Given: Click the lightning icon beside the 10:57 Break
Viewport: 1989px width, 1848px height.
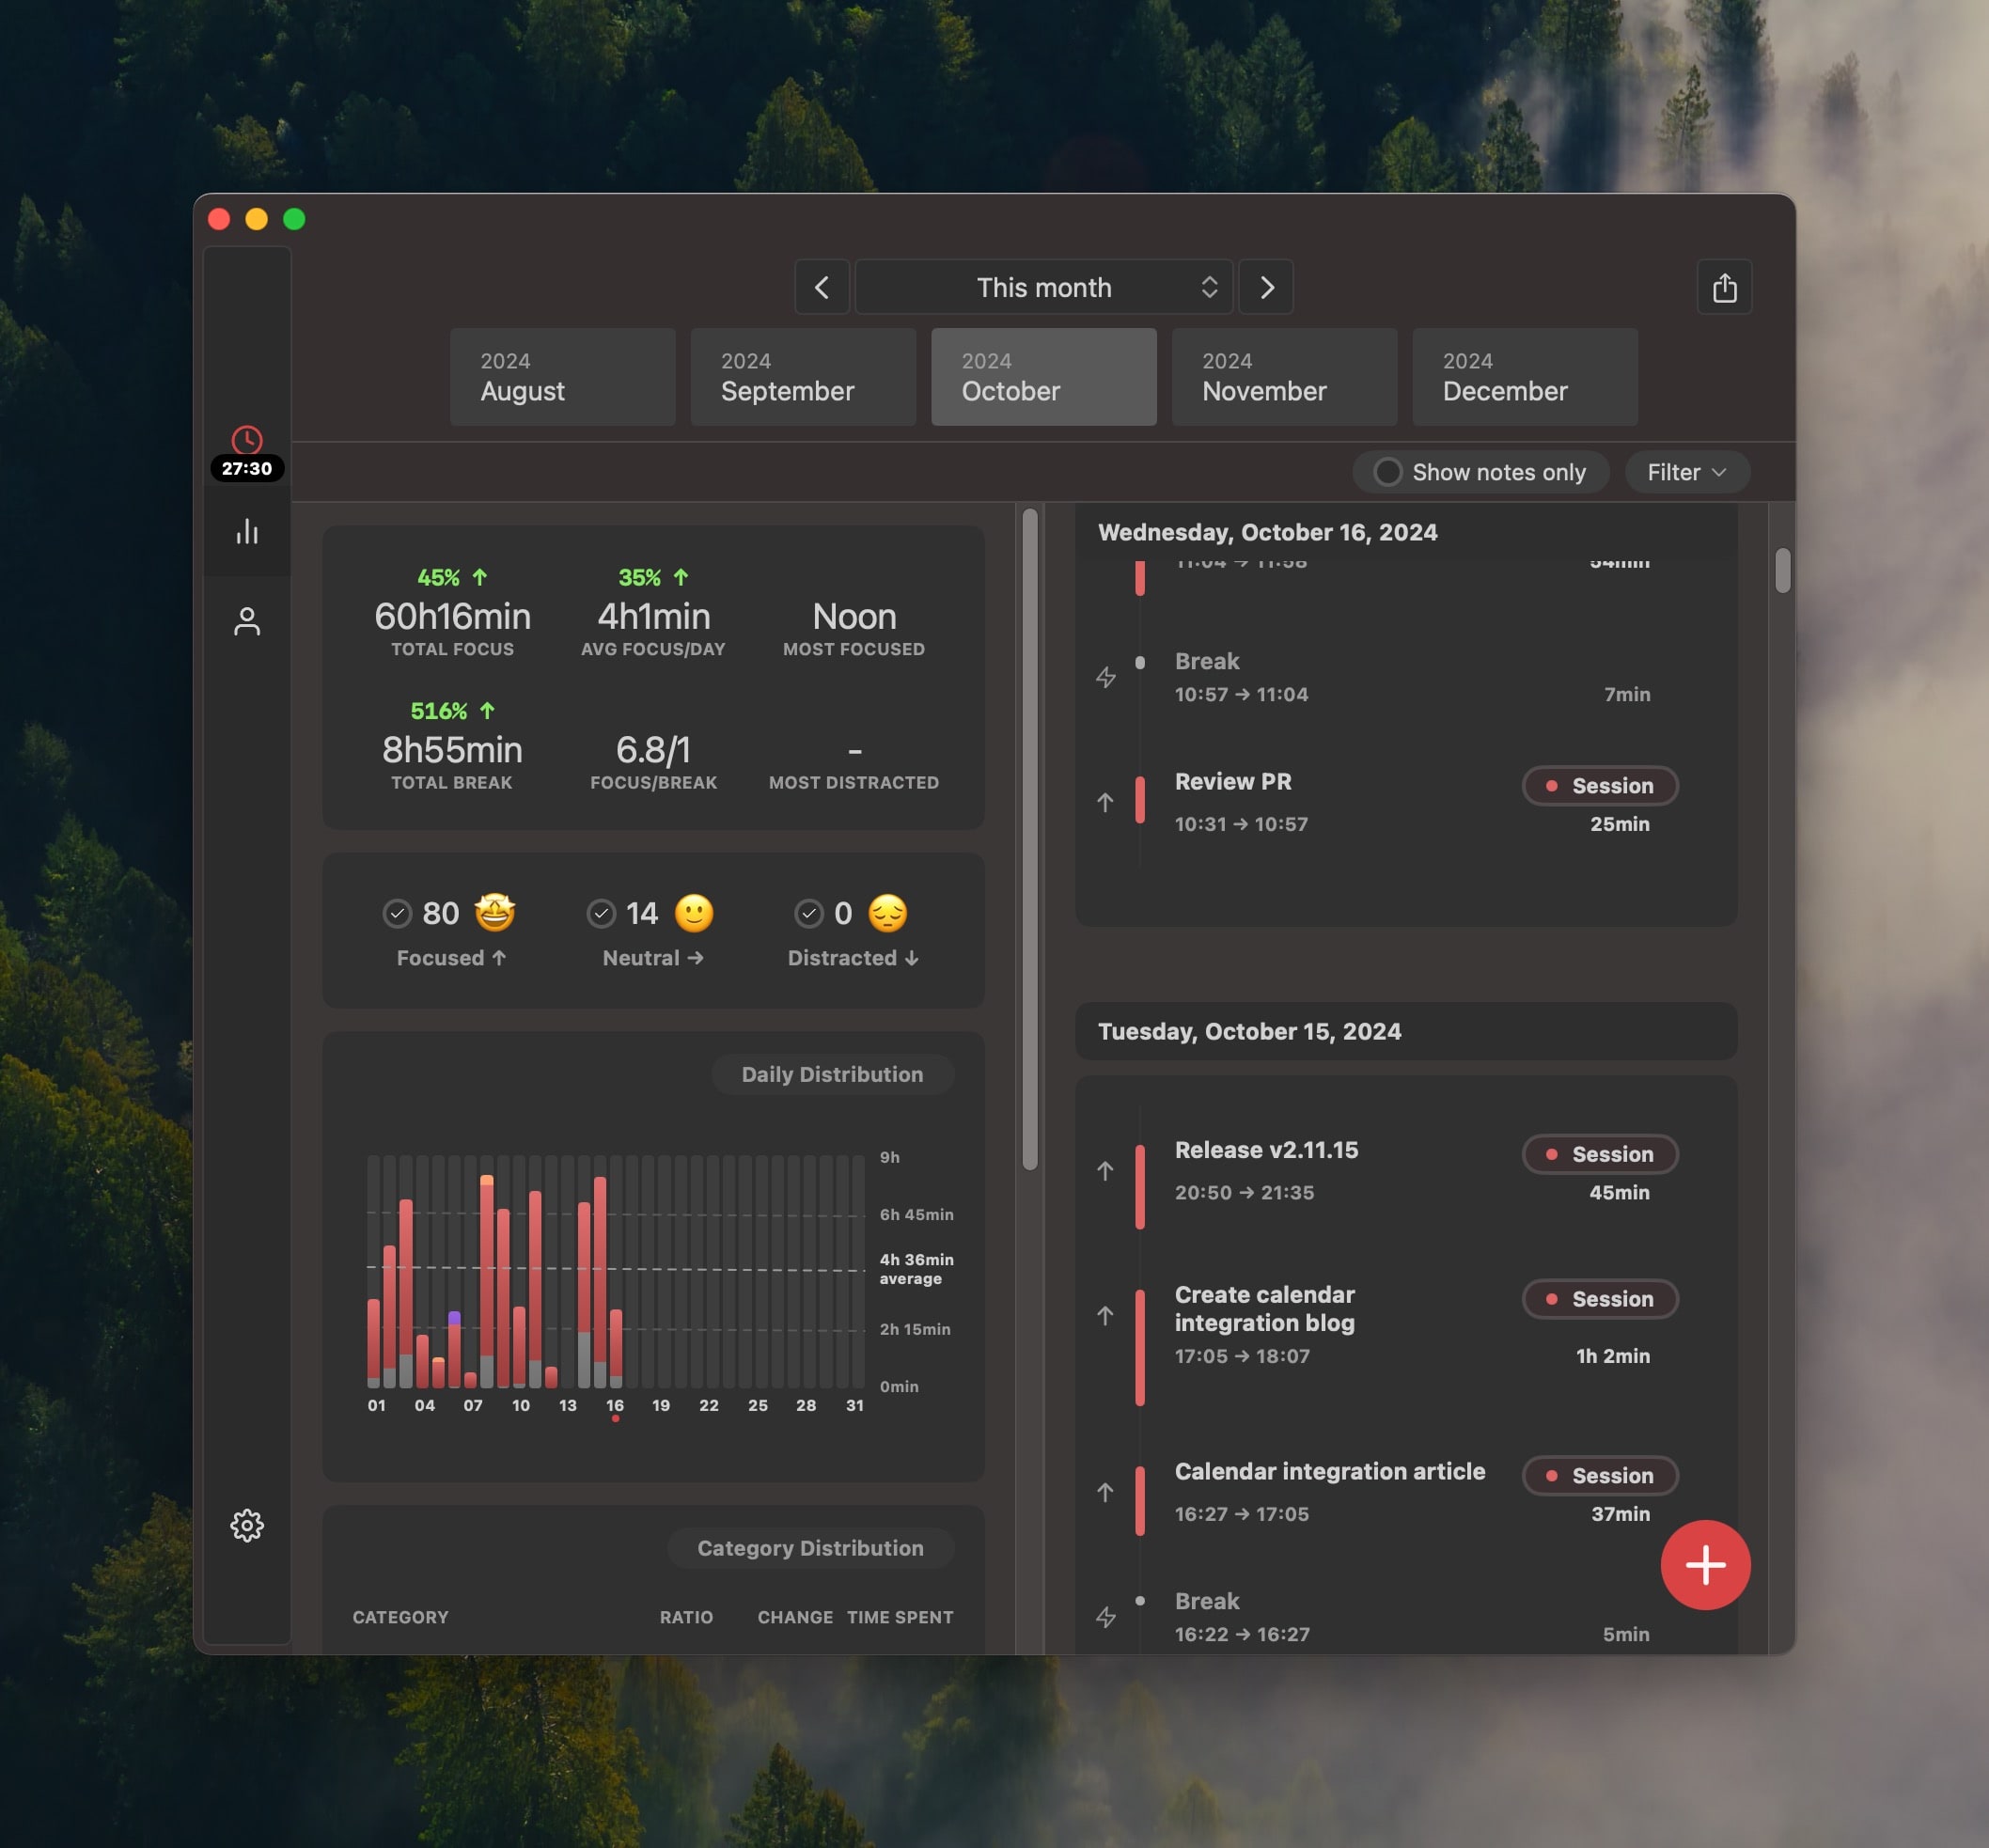Looking at the screenshot, I should (x=1107, y=678).
